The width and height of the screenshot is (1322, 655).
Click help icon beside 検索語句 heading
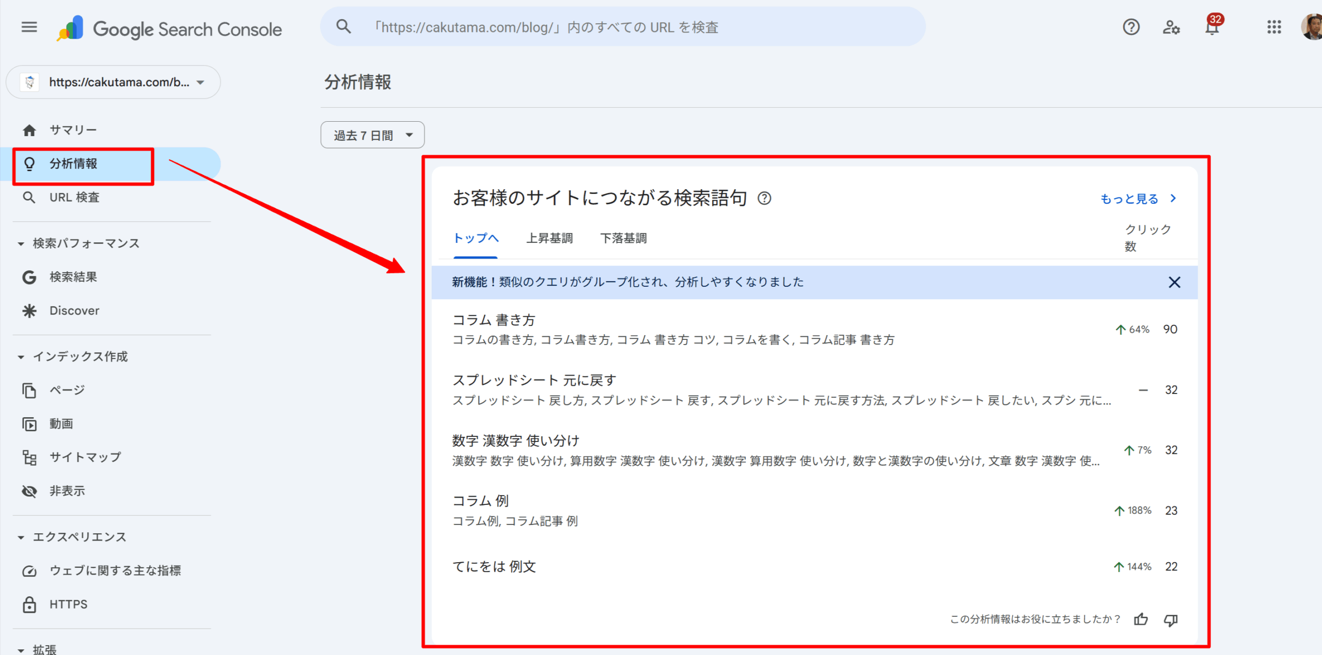764,198
